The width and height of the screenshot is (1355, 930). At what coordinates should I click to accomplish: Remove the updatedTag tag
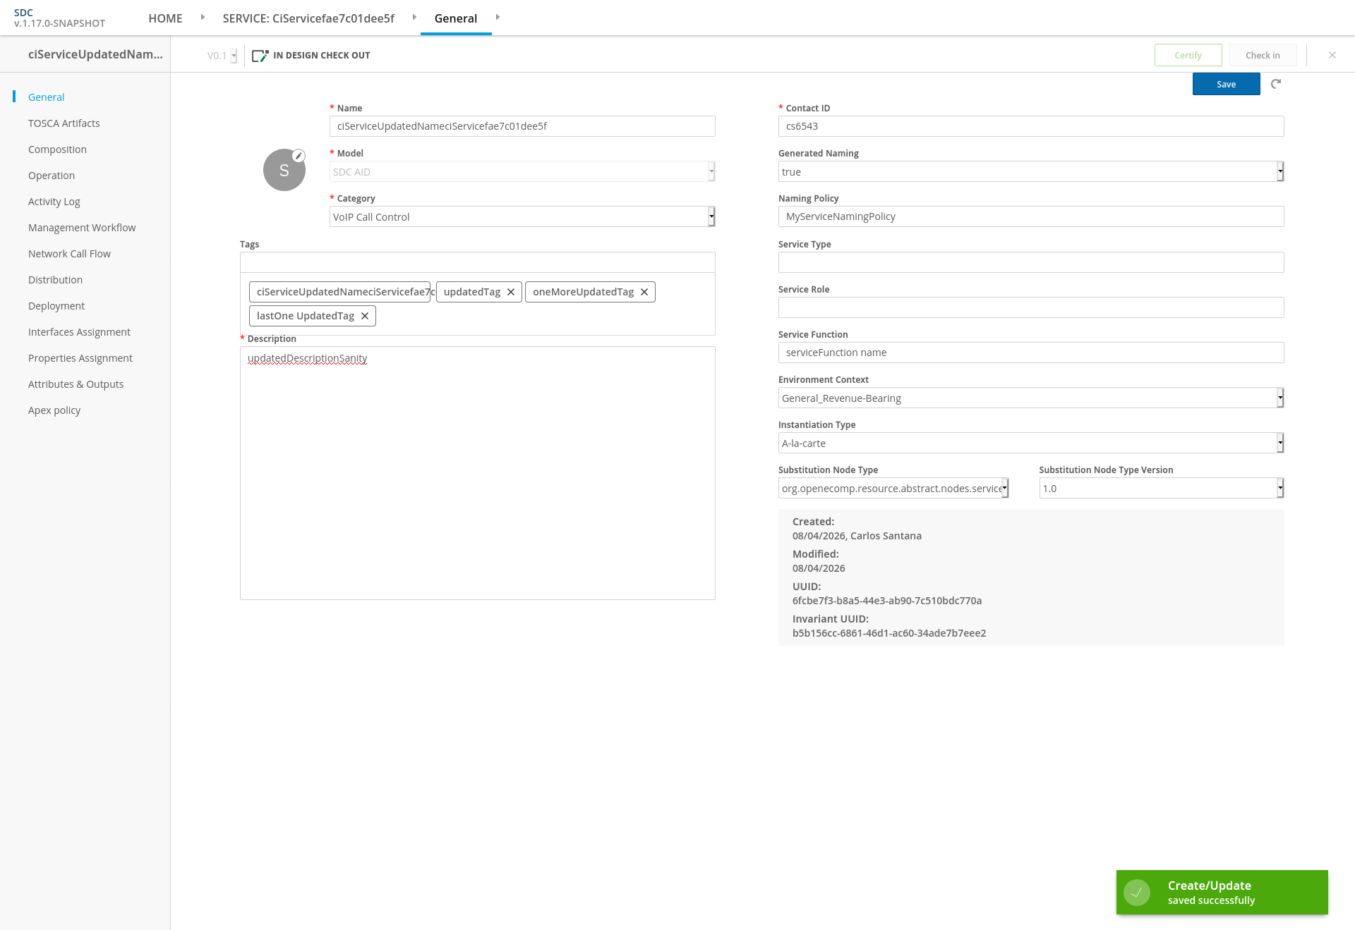click(x=511, y=292)
